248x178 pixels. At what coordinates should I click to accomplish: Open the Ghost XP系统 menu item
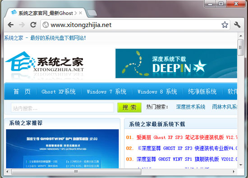pos(59,91)
